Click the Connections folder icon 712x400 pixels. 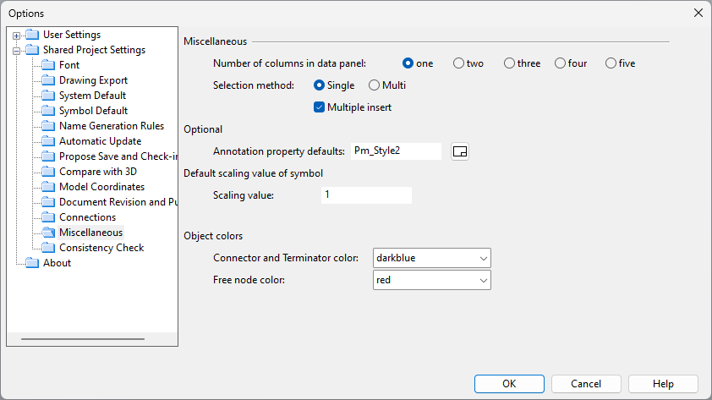(x=48, y=217)
